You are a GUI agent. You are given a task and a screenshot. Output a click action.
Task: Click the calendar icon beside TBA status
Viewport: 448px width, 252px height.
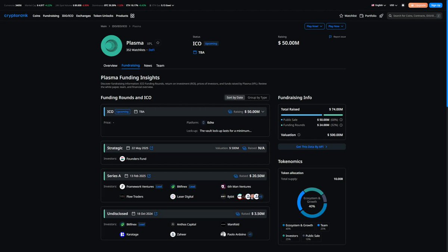[195, 52]
